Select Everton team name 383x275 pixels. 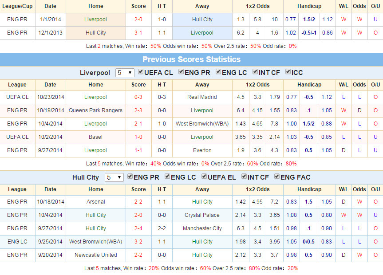coord(202,150)
